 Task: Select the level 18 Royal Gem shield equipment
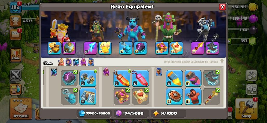[x=174, y=96]
